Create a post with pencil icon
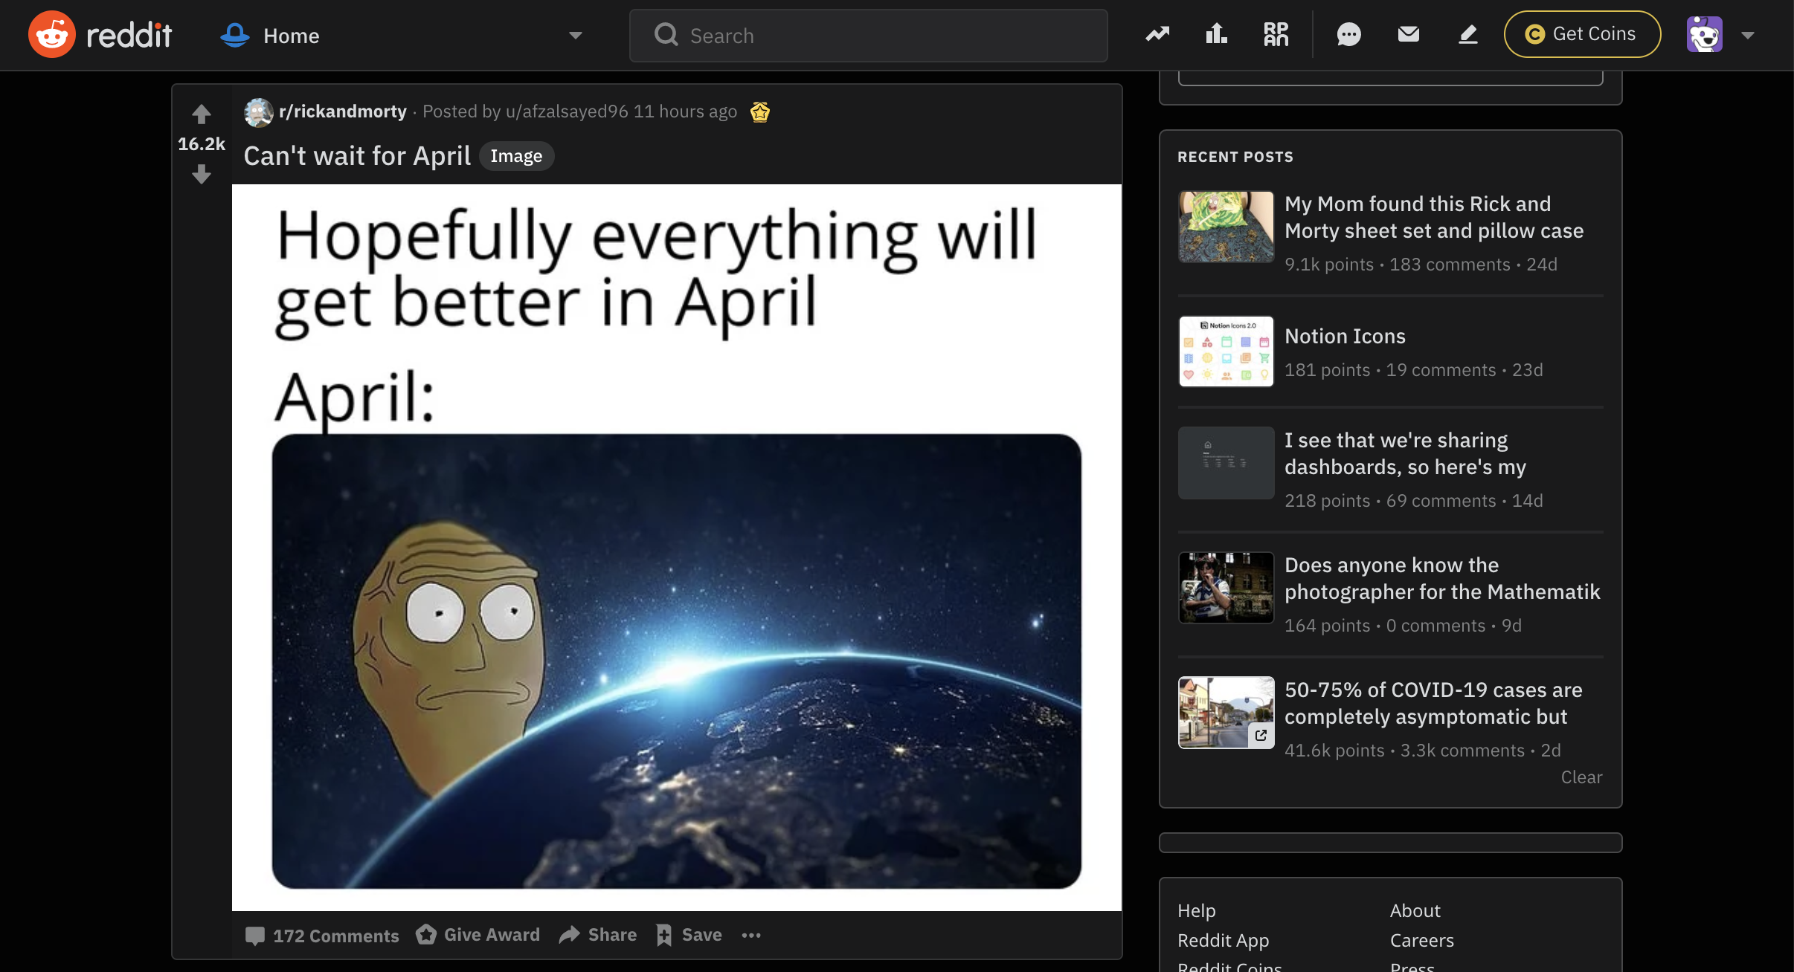Image resolution: width=1794 pixels, height=972 pixels. click(x=1467, y=34)
